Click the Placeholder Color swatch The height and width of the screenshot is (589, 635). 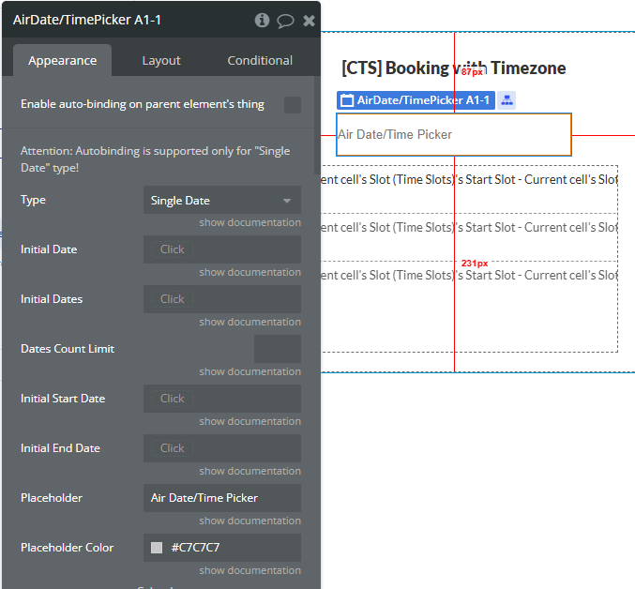tap(157, 548)
